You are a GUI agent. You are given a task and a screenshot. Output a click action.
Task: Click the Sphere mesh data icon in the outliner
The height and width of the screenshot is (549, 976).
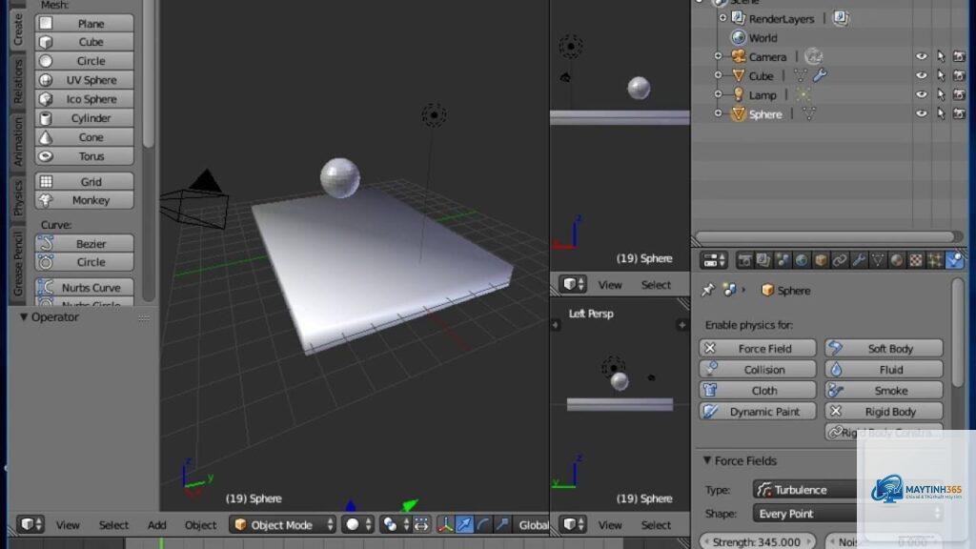coord(808,114)
